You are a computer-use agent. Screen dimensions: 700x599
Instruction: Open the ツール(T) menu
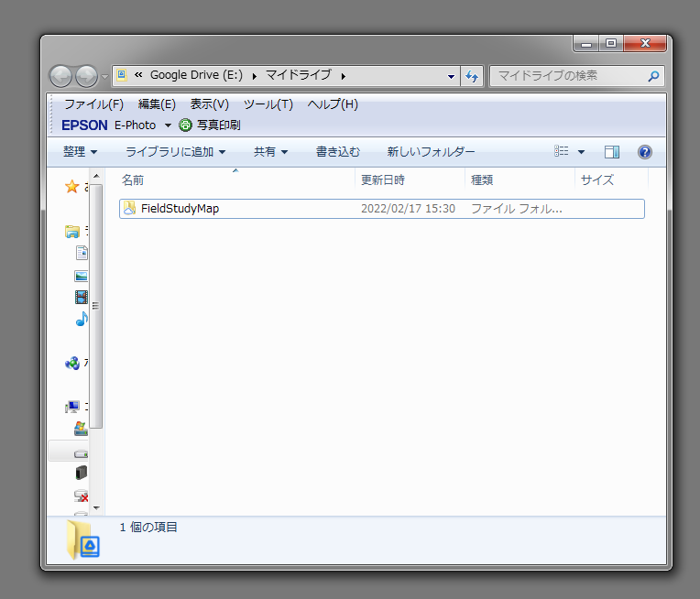point(268,104)
